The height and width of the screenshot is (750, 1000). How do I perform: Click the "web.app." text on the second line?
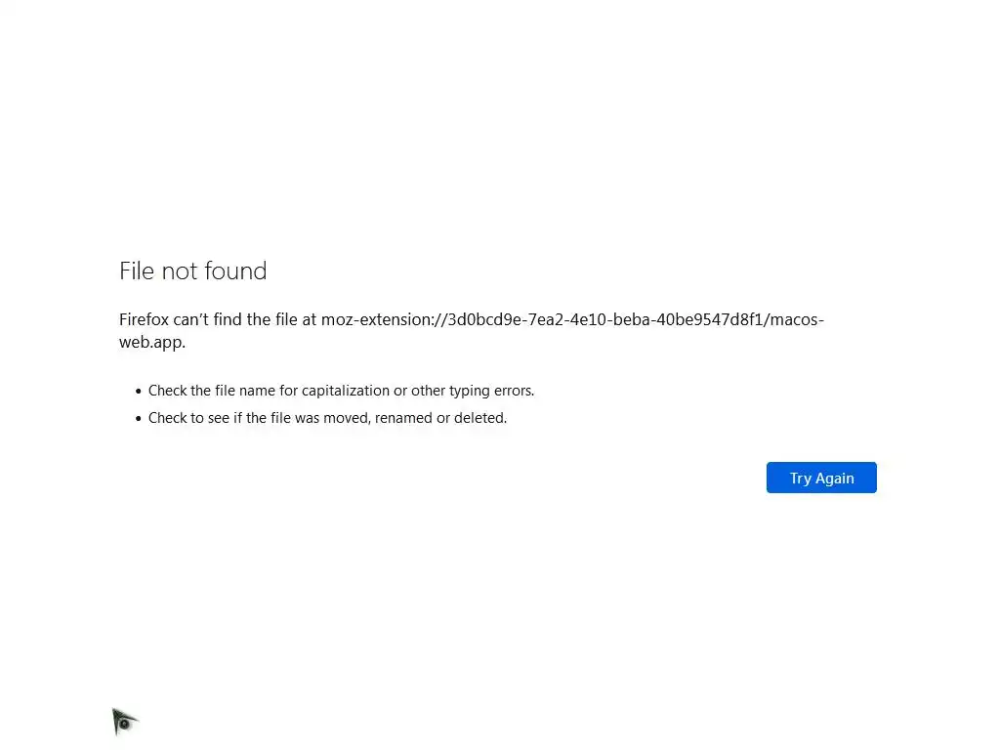(x=152, y=342)
